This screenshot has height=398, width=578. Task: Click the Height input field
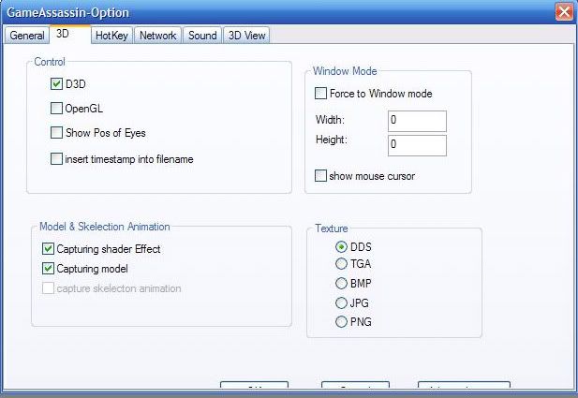coord(417,145)
